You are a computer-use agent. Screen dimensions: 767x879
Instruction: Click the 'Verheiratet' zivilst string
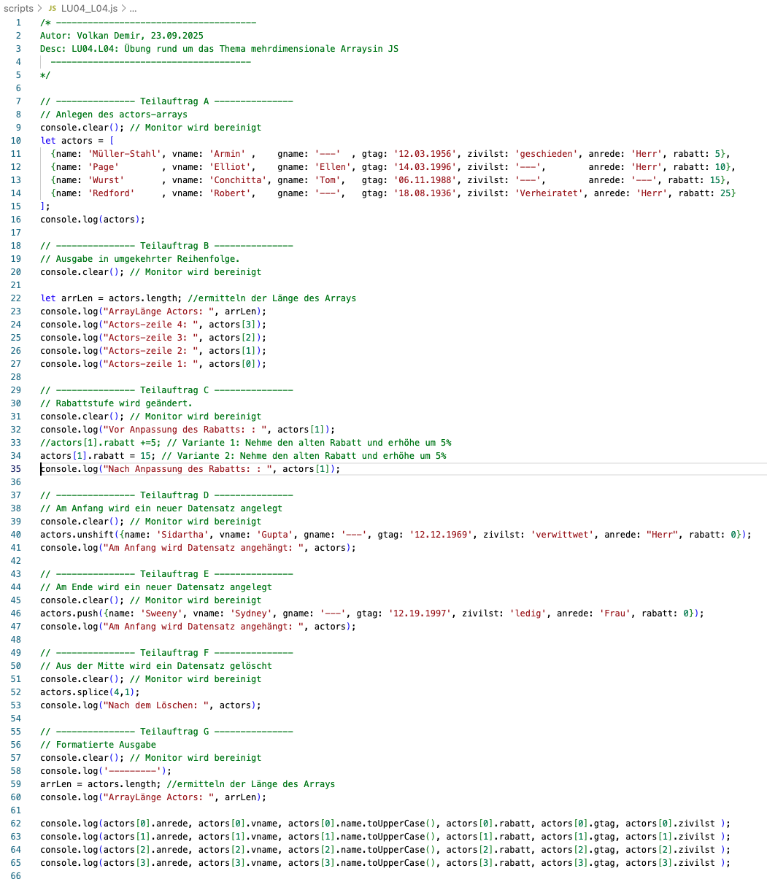click(x=550, y=193)
